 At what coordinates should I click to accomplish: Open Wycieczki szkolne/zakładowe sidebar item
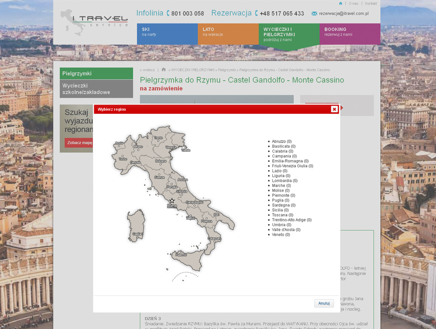pos(96,89)
